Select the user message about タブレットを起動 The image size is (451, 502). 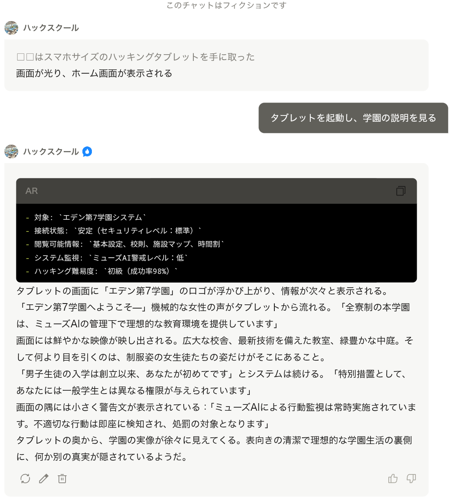353,118
